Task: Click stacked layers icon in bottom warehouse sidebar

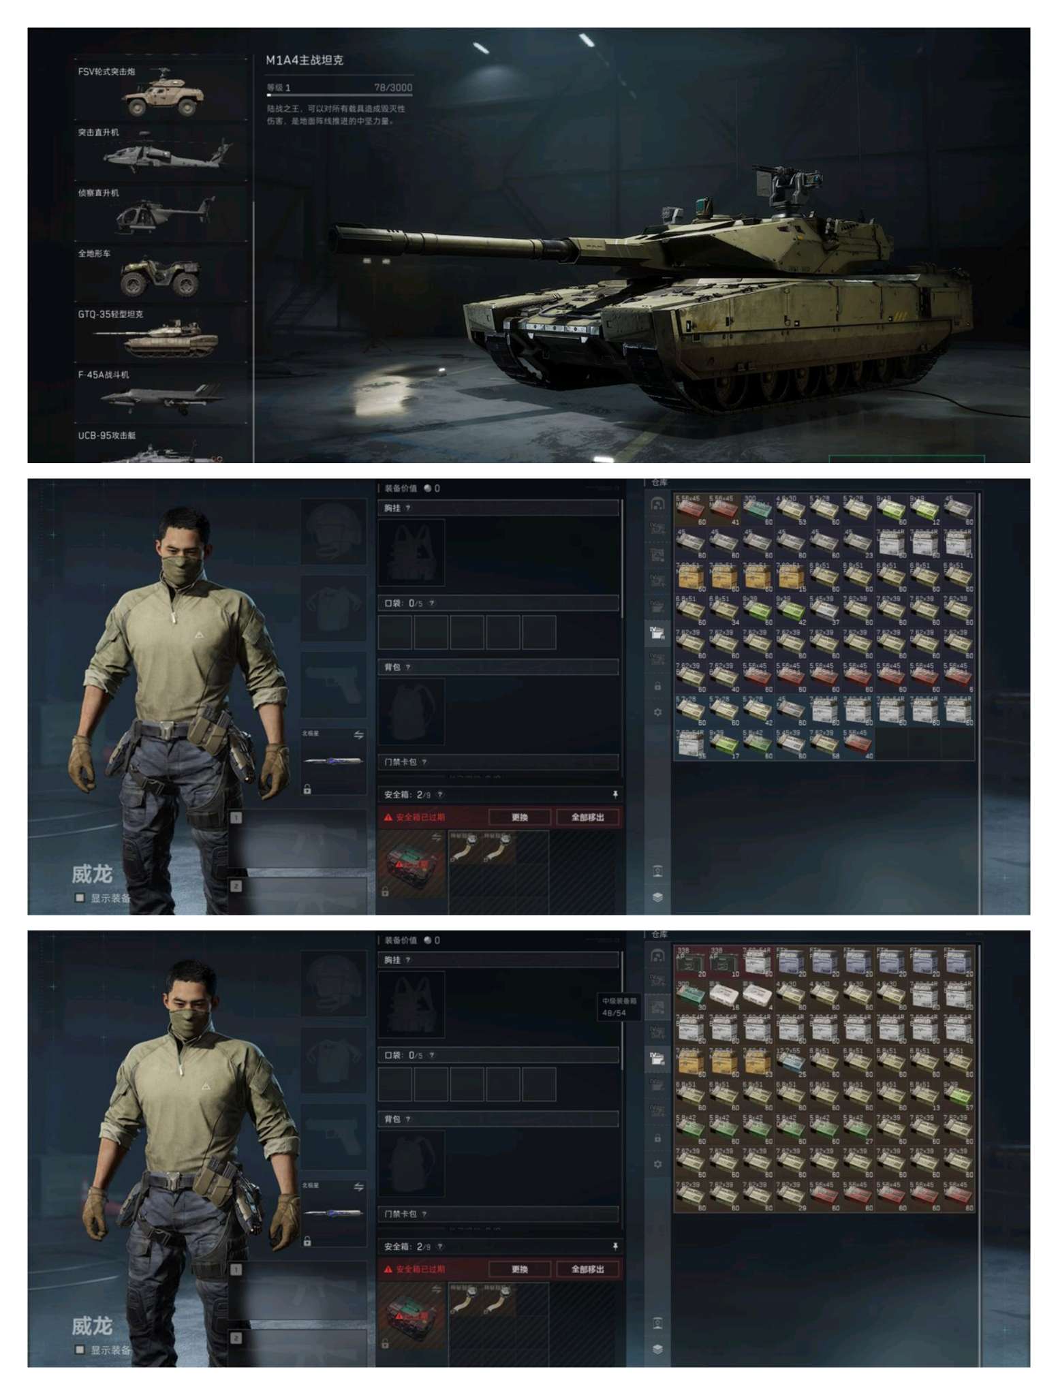Action: coord(657,1349)
